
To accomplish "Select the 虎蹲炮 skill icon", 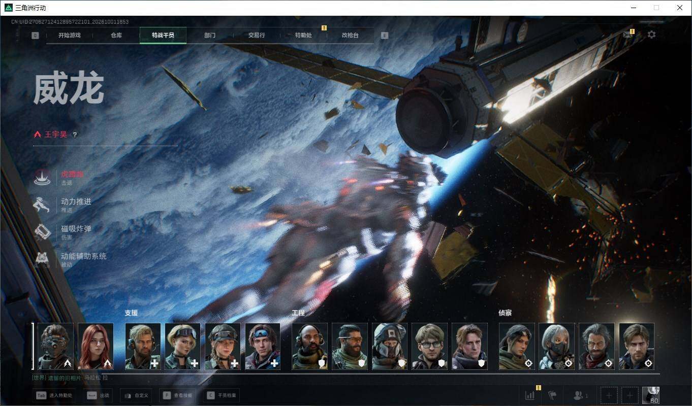I will tap(42, 178).
